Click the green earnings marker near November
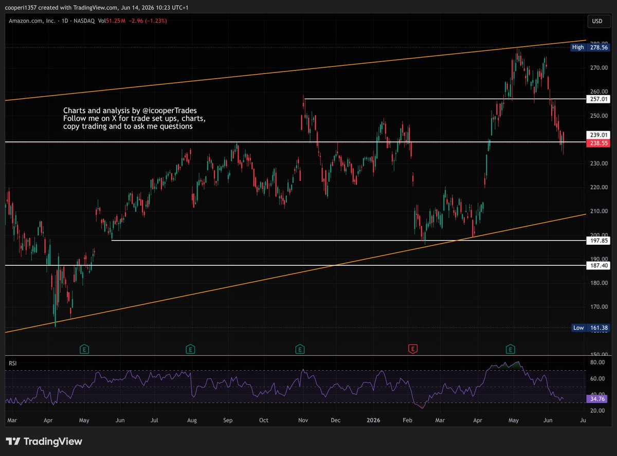This screenshot has width=617, height=456. coord(299,350)
